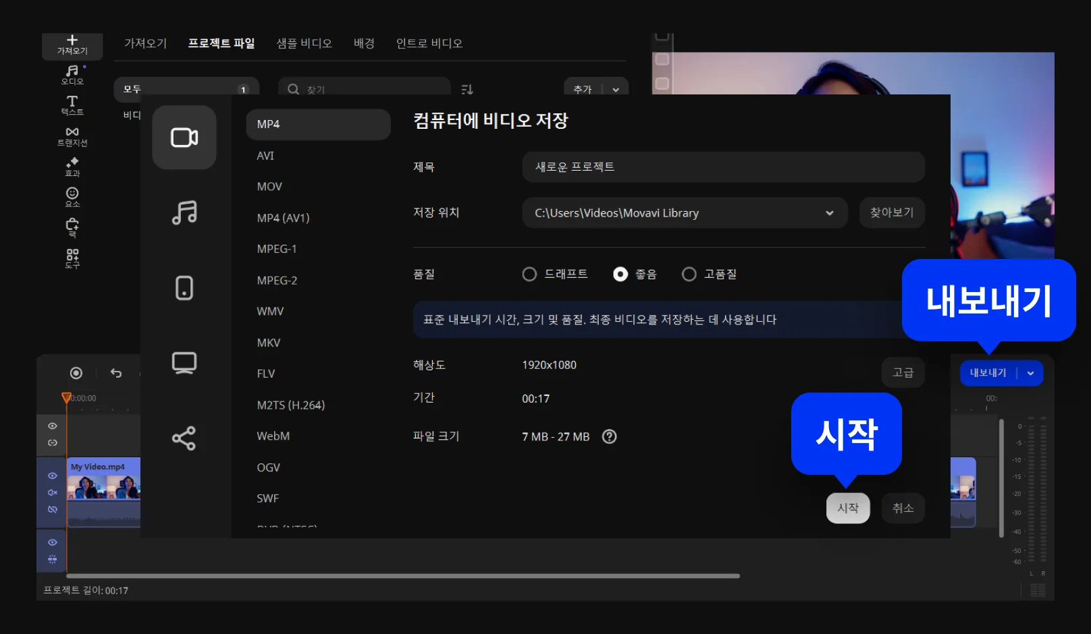Switch to the 인트로 비디오 tab
Viewport: 1091px width, 634px height.
[429, 43]
